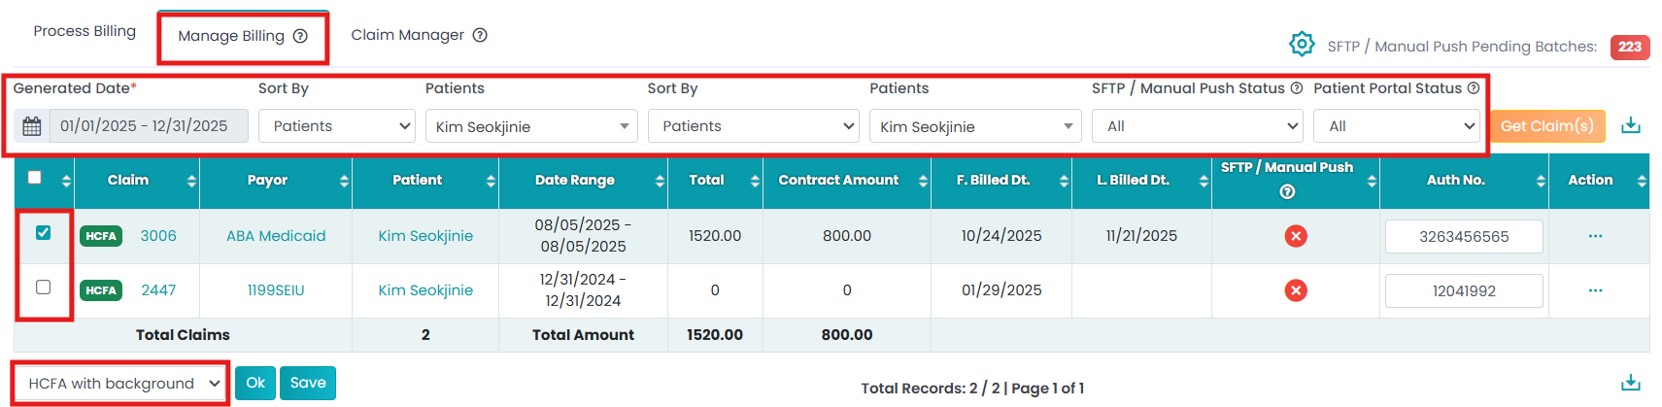
Task: Click the red SFTP status icon for claim 3006
Action: 1295,236
